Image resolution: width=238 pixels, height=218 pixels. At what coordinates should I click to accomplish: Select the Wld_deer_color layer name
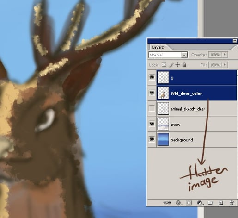point(186,93)
